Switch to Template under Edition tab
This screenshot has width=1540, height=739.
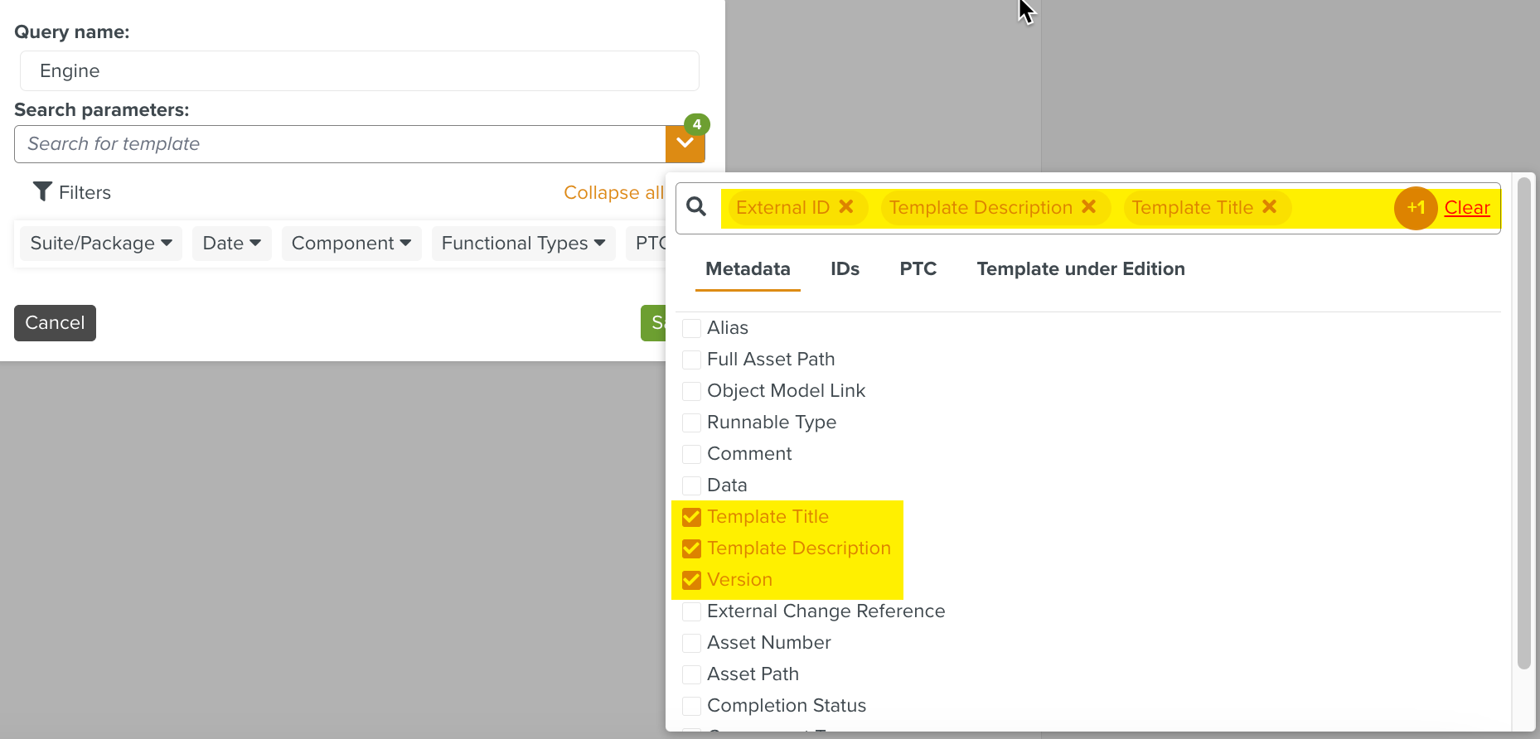coord(1081,269)
